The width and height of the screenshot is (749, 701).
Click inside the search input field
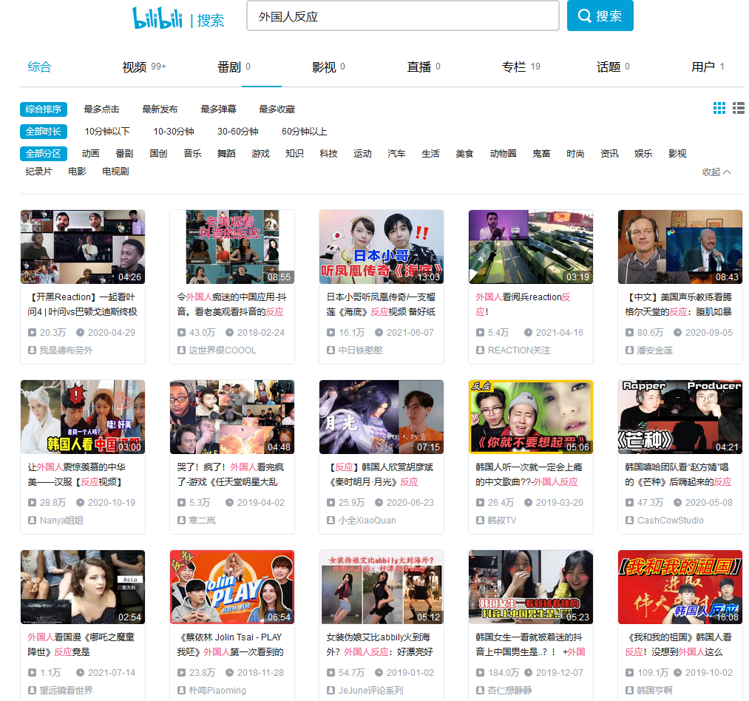[x=403, y=16]
